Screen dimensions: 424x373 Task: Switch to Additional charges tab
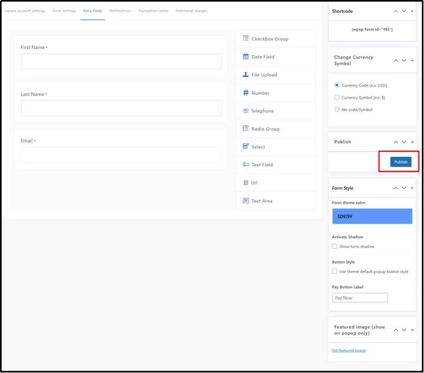tap(191, 11)
